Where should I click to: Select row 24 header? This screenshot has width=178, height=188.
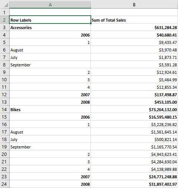pyautogui.click(x=4, y=184)
